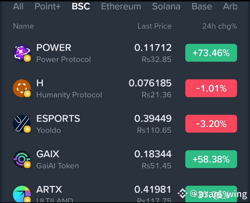
Task: Tap the ARTX token arrow icon
Action: pyautogui.click(x=22, y=194)
